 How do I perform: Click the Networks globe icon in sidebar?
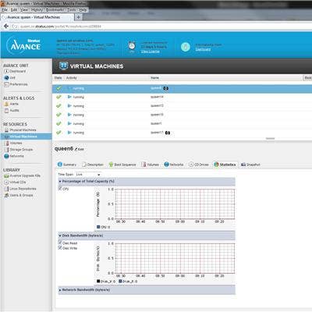pos(6,156)
